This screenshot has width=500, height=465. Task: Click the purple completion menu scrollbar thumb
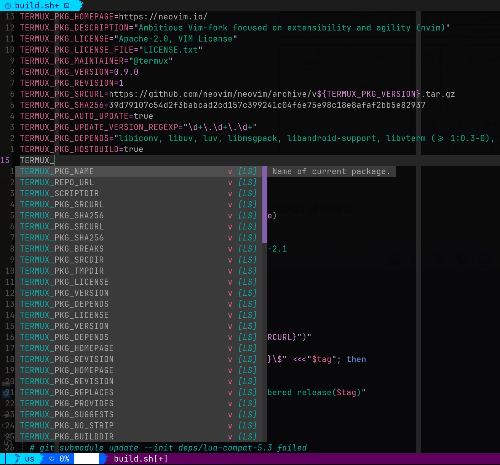click(265, 204)
